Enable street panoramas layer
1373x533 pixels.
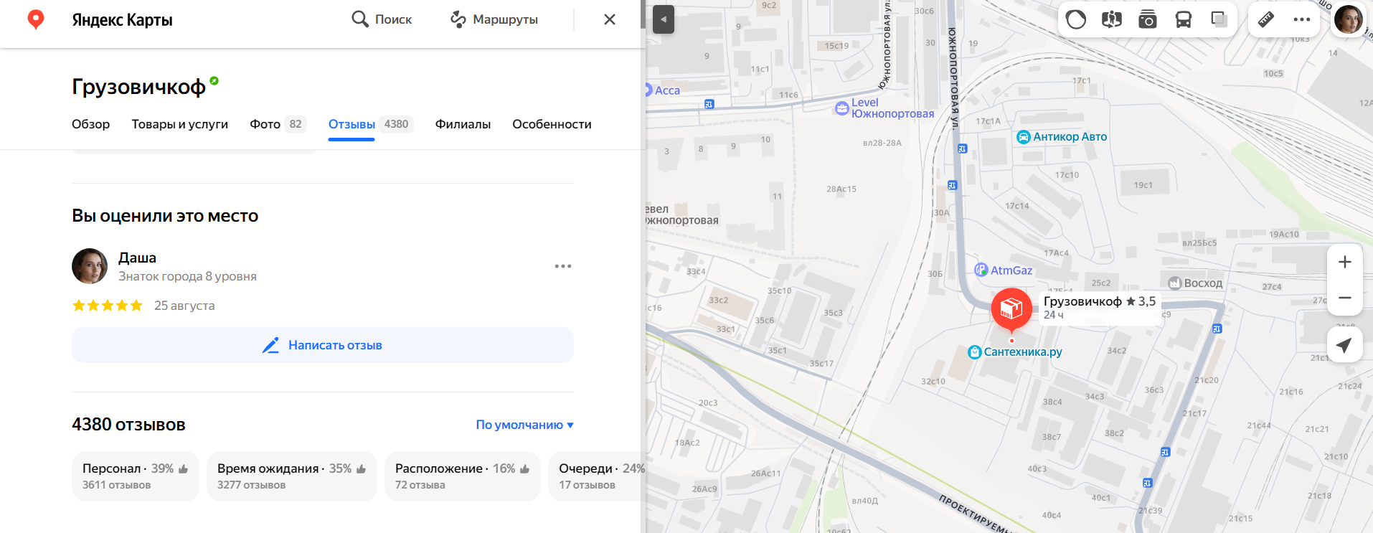click(1112, 19)
